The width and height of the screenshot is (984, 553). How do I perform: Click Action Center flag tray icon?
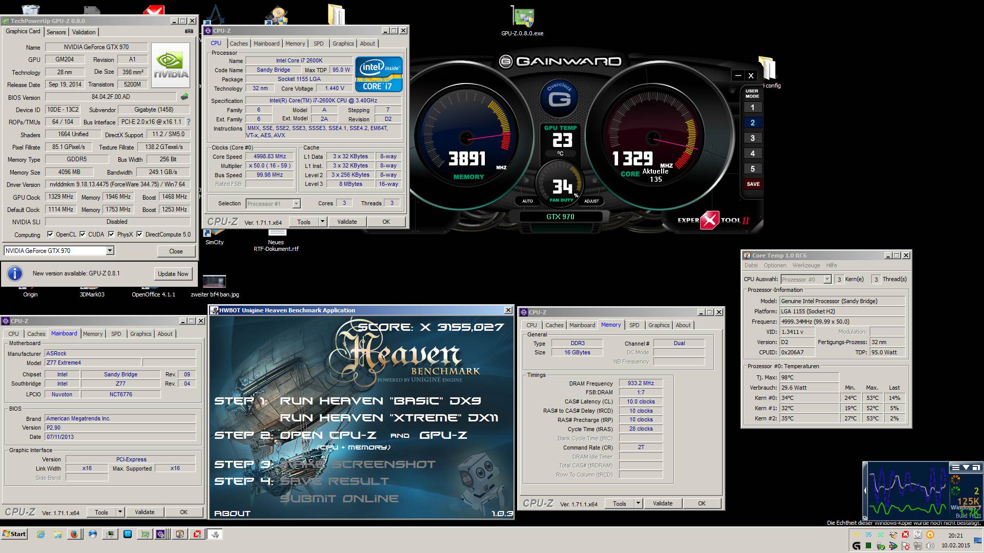coord(906,546)
